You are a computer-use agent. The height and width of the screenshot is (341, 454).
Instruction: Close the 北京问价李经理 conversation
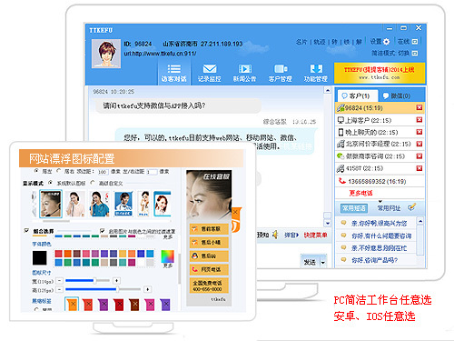point(419,144)
